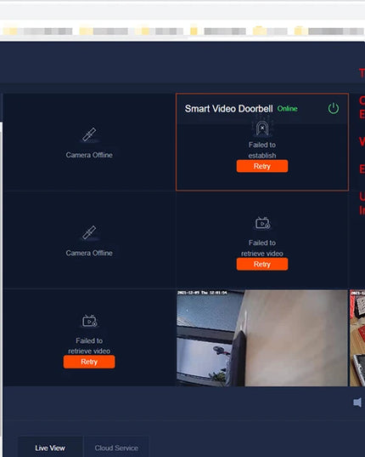Click the topmost "Camera Offline" label text
Image resolution: width=365 pixels, height=457 pixels.
(x=89, y=155)
